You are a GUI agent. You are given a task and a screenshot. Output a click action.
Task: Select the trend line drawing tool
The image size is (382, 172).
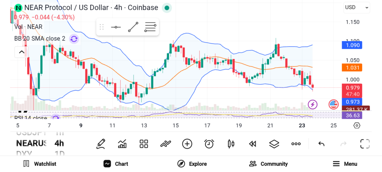pyautogui.click(x=133, y=27)
